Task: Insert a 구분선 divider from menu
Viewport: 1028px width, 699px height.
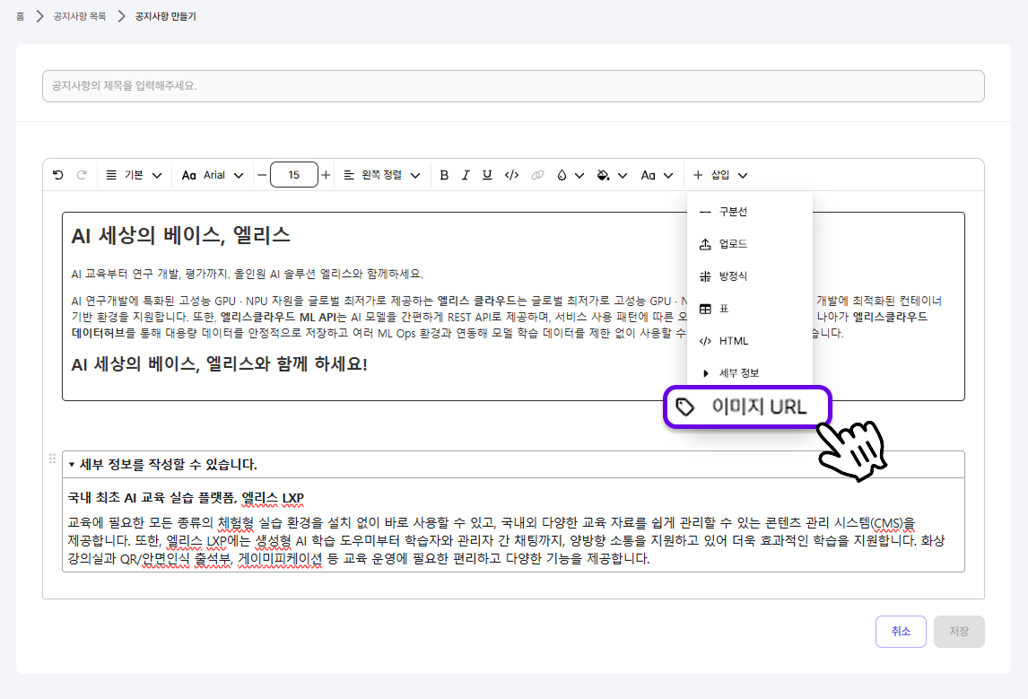Action: tap(749, 212)
